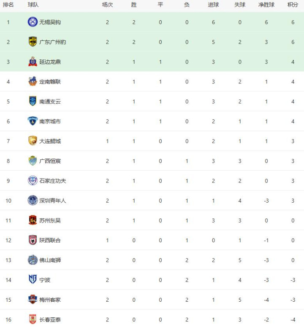304x327 pixels.
Task: Open the 广西恒宸 team name link
Action: (50, 161)
